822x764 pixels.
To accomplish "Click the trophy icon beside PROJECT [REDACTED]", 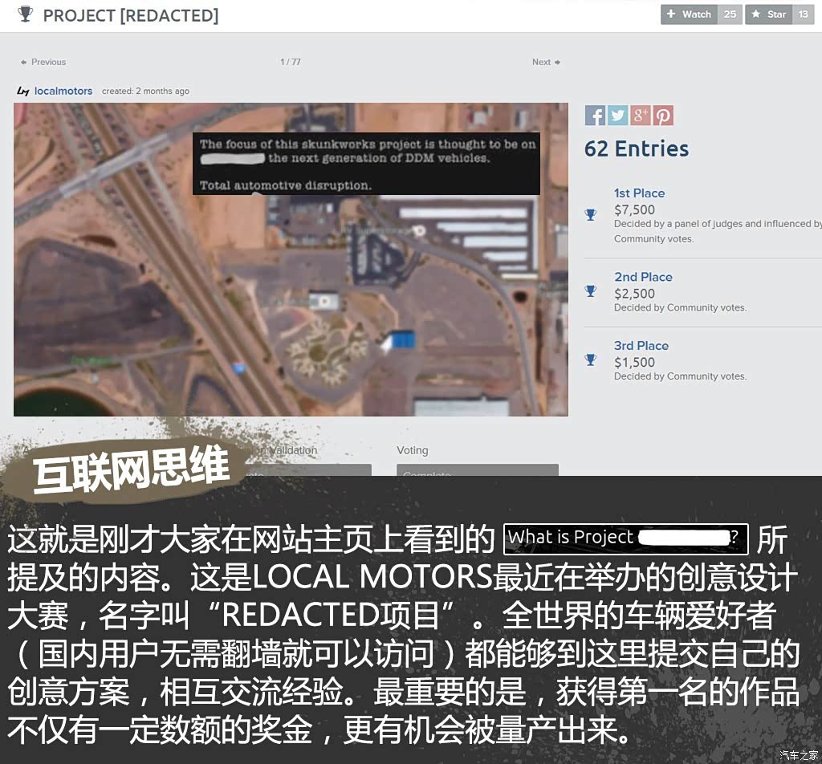I will tap(25, 14).
